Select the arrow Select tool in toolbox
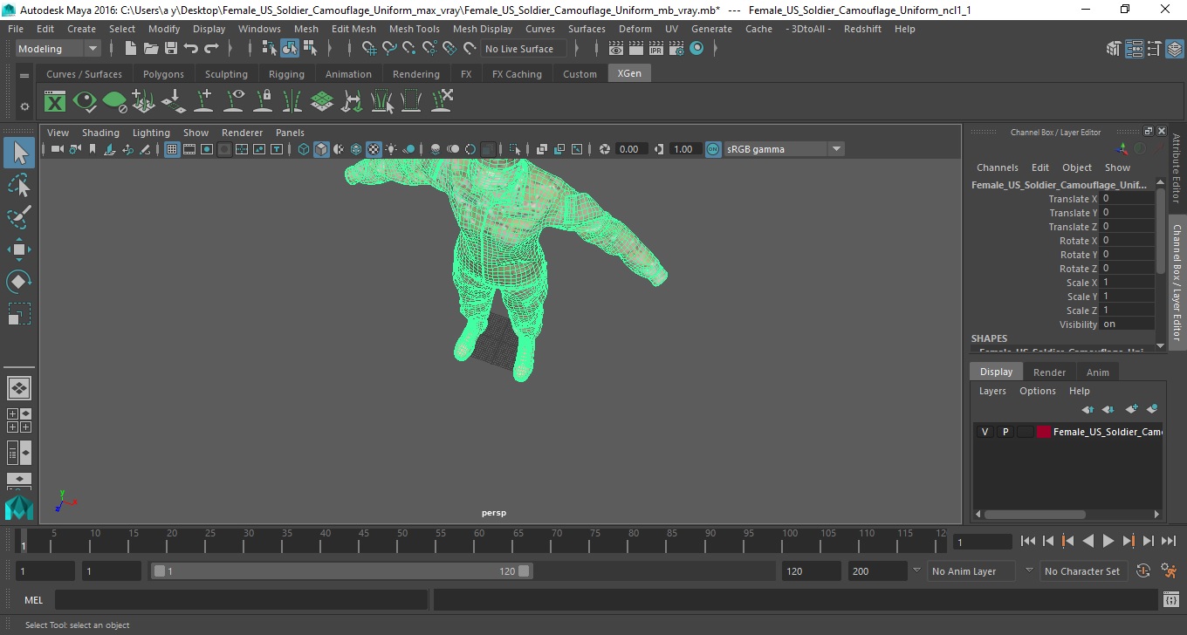 19,153
